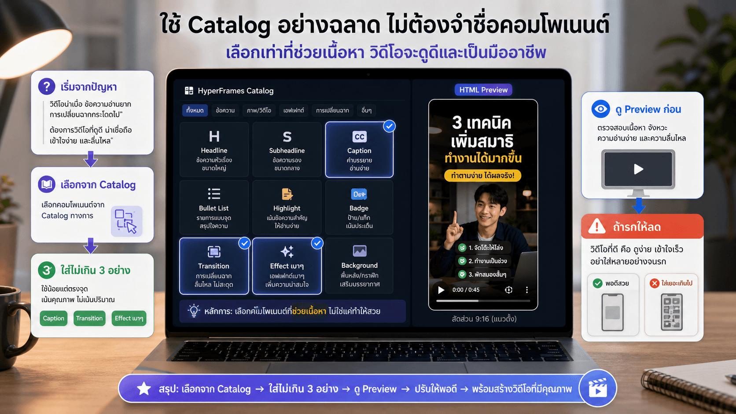736x414 pixels.
Task: Click the warning triangle icon
Action: point(597,227)
